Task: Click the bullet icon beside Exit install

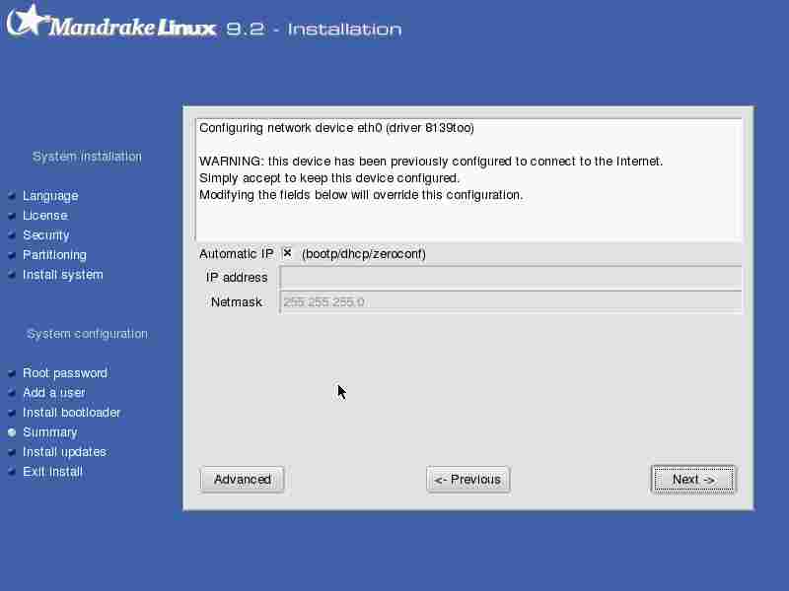Action: click(x=12, y=472)
